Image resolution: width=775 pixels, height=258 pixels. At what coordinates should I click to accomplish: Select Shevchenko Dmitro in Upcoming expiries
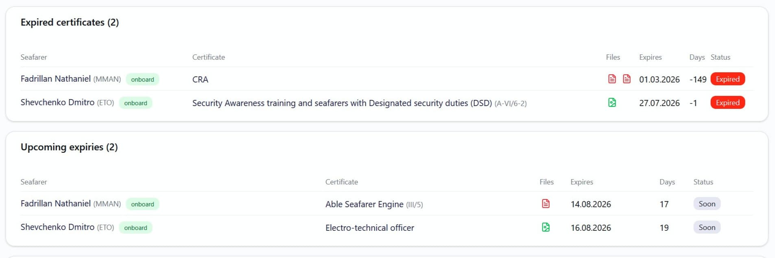pos(57,227)
